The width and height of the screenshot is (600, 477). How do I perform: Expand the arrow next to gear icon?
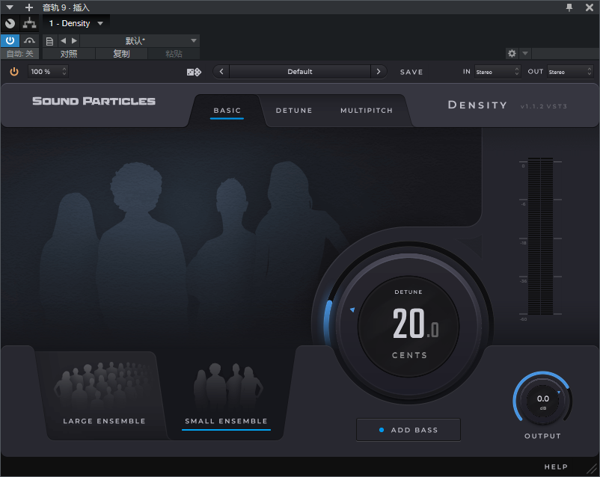click(x=525, y=54)
